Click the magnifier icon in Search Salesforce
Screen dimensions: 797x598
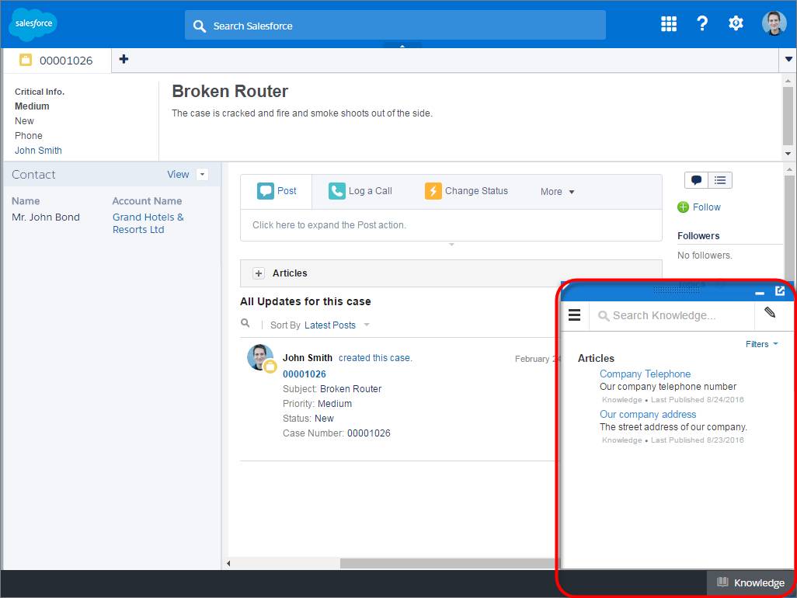(x=199, y=26)
